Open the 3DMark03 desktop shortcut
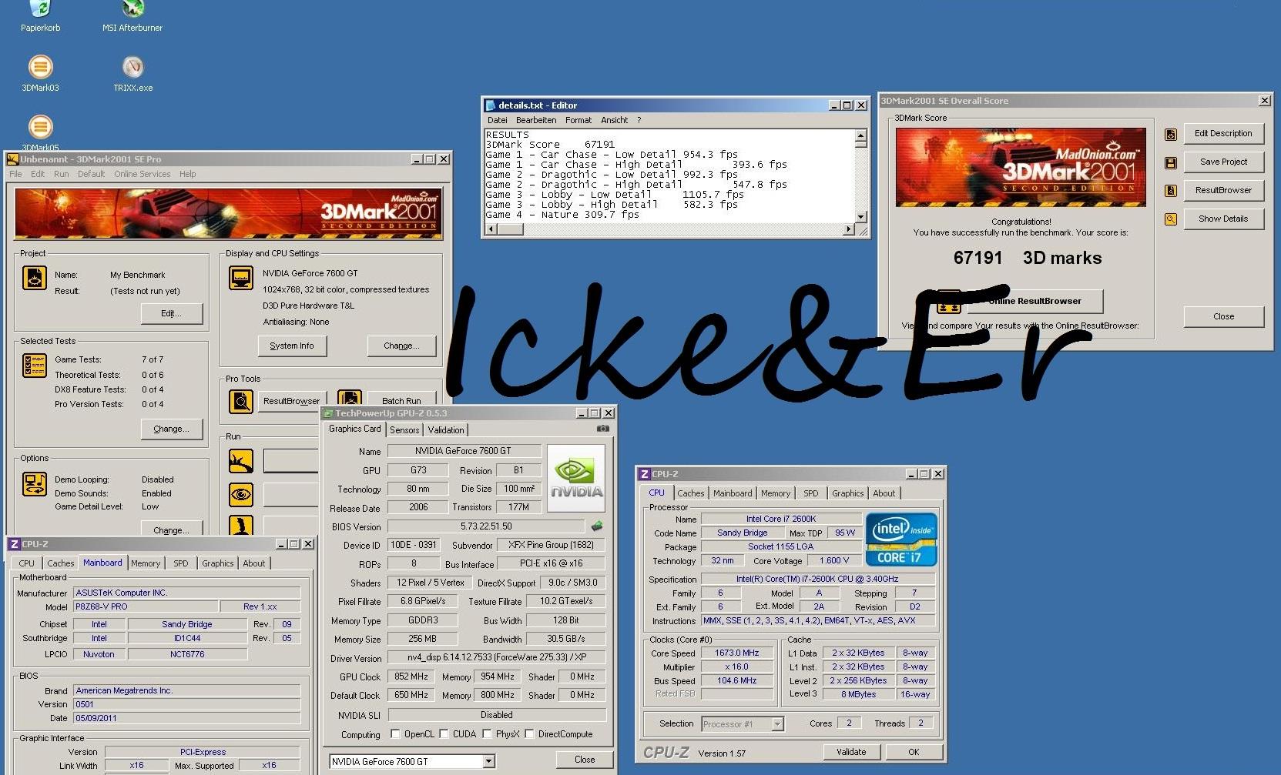The image size is (1281, 775). (40, 67)
